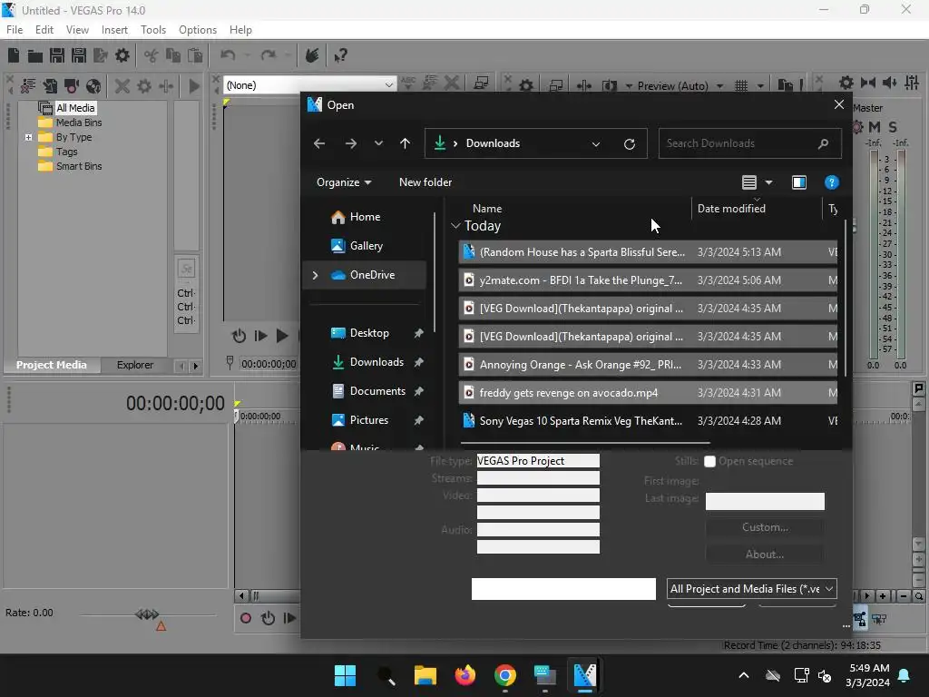Viewport: 929px width, 697px height.
Task: Collapse the Today group in file list
Action: (x=455, y=226)
